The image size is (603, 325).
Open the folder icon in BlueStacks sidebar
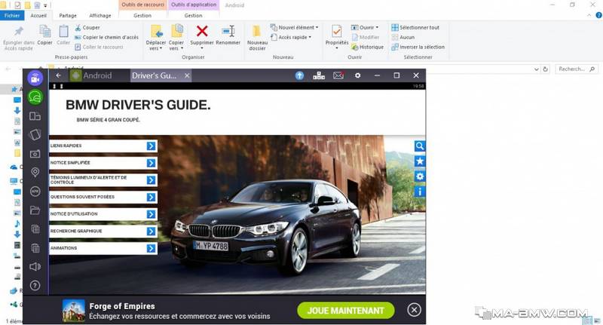click(x=35, y=210)
